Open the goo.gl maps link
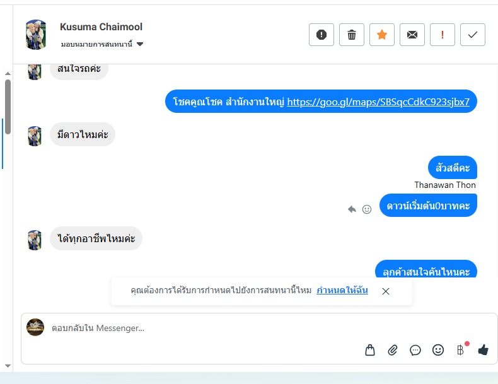 378,102
